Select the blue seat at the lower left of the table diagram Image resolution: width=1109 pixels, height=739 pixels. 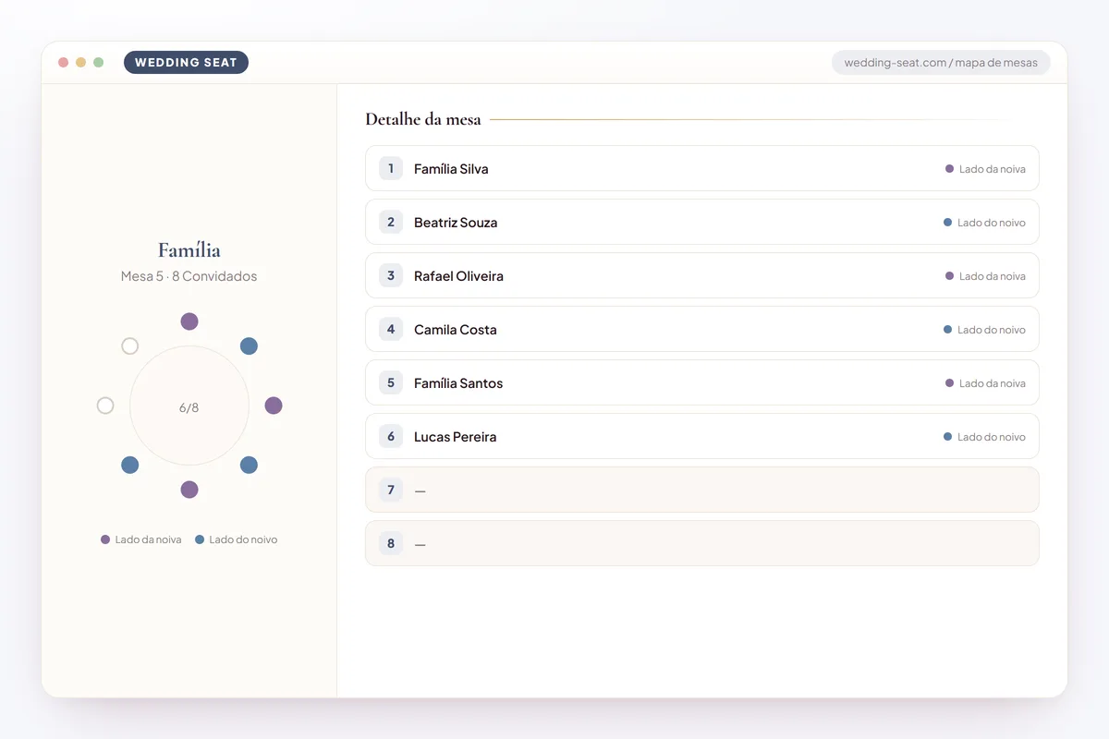click(130, 465)
